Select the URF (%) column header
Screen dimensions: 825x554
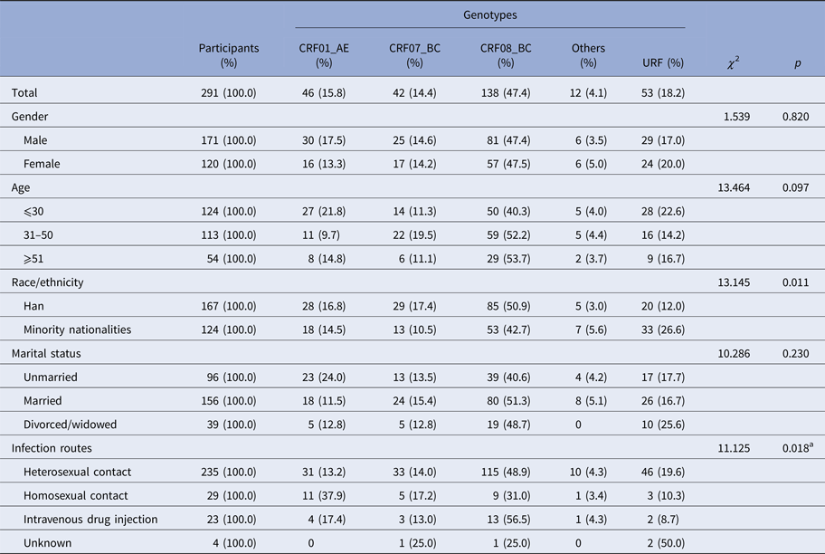[x=661, y=62]
